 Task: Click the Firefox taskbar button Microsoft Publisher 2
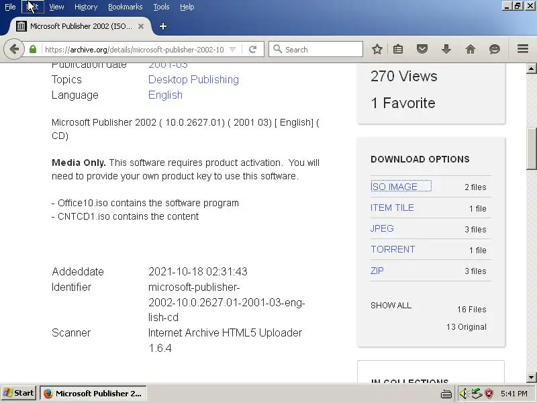click(x=93, y=393)
